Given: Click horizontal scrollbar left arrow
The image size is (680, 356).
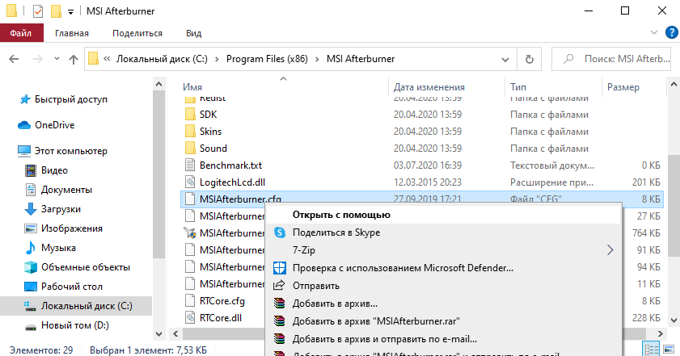Looking at the screenshot, I should (175, 334).
